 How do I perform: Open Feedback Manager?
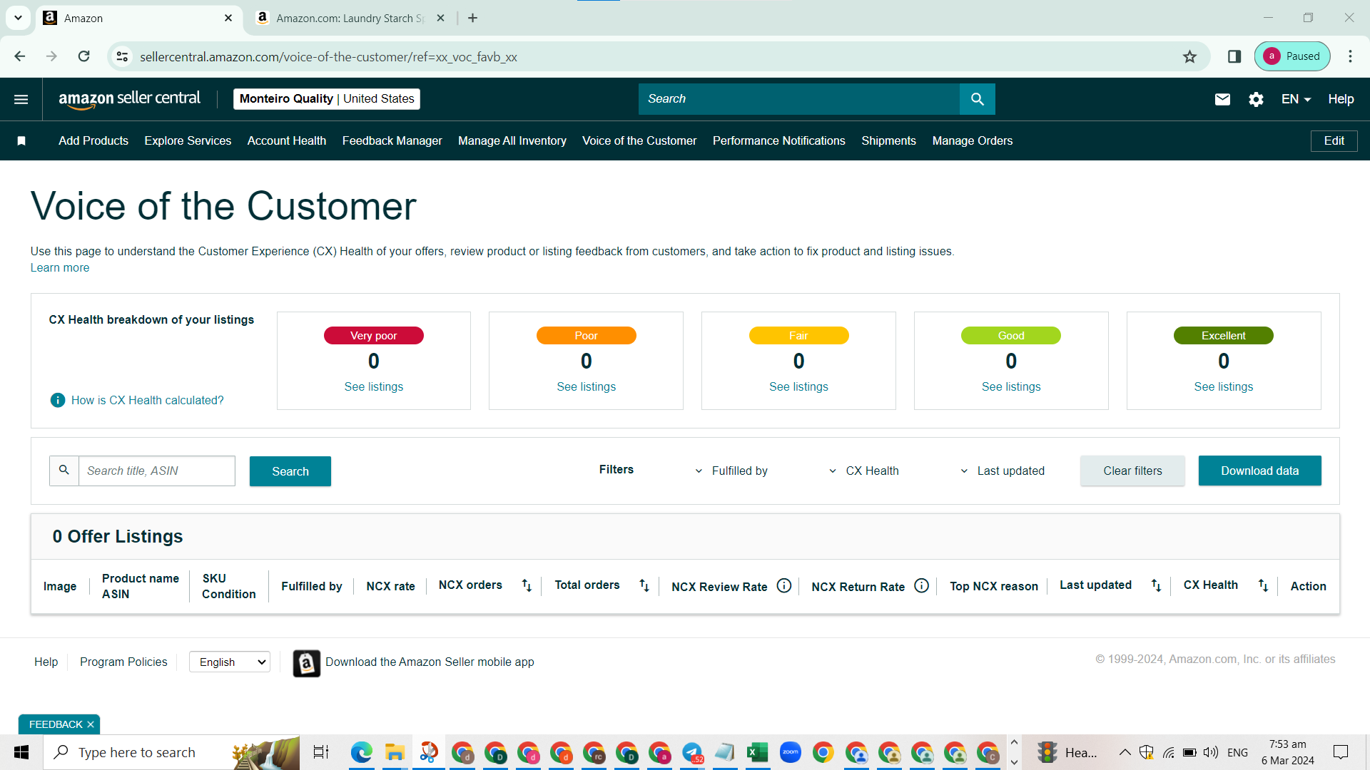click(392, 141)
